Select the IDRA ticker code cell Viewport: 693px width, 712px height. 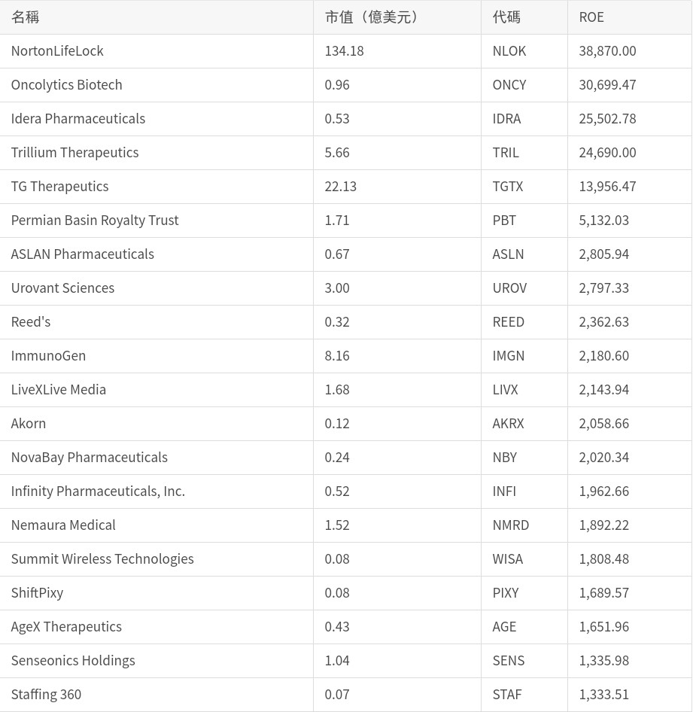506,119
